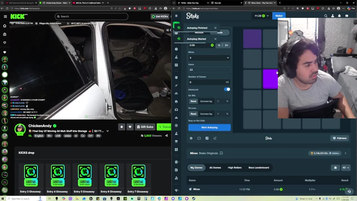Click bet list filter icon beside 40

[x=336, y=168]
